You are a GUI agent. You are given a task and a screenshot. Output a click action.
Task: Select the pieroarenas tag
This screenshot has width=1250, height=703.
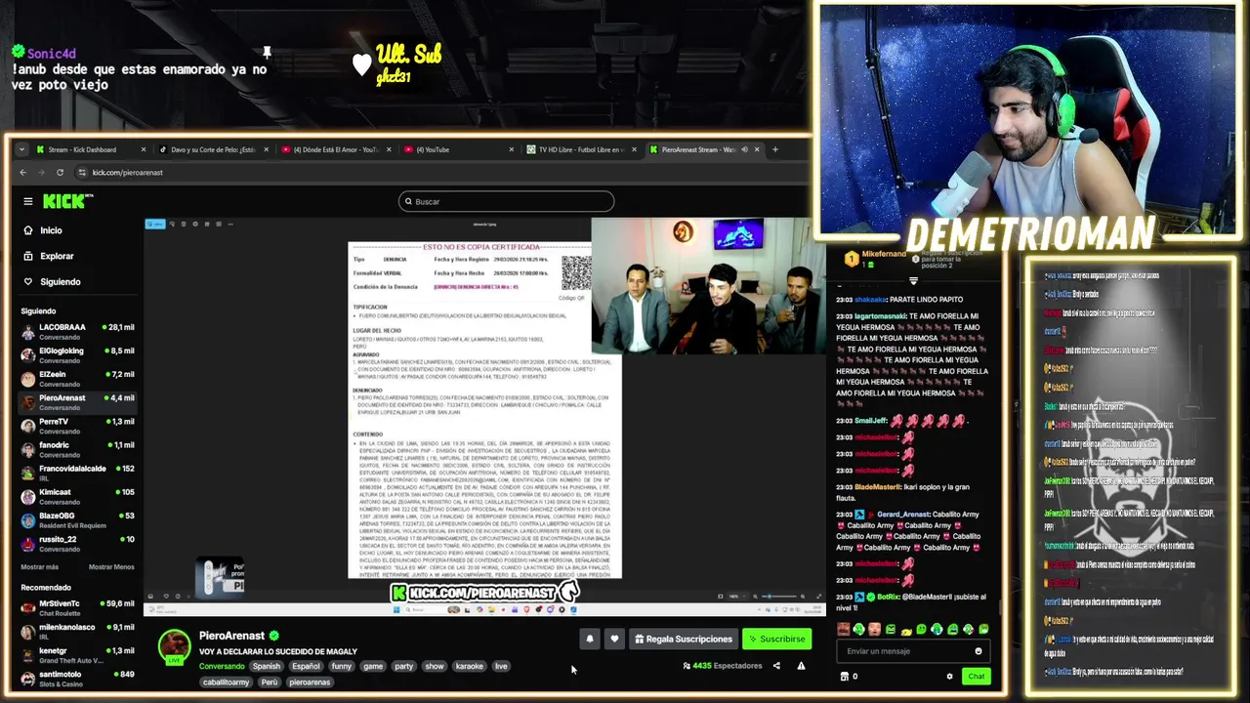tap(310, 682)
